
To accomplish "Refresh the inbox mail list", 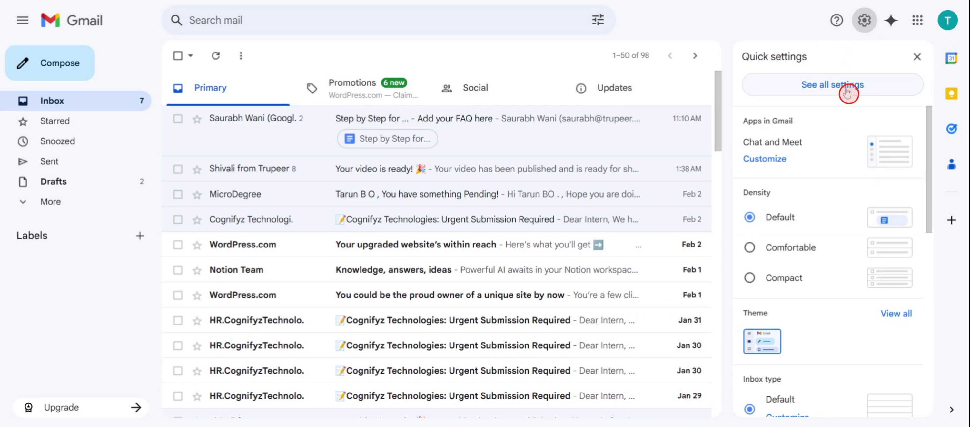I will click(x=215, y=56).
